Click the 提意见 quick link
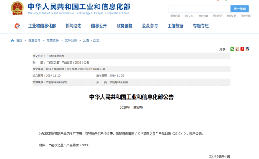This screenshot has height=159, width=259. pos(218,16)
